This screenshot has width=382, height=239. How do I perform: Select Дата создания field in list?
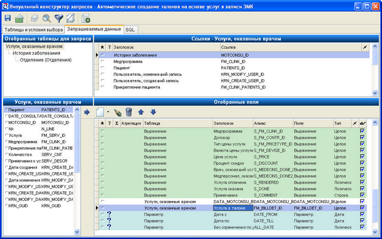click(39, 167)
